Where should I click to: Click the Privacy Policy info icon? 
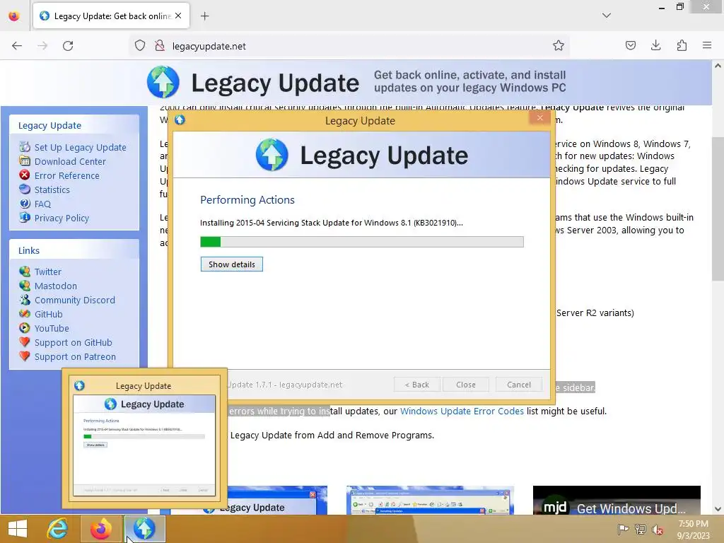coord(25,217)
